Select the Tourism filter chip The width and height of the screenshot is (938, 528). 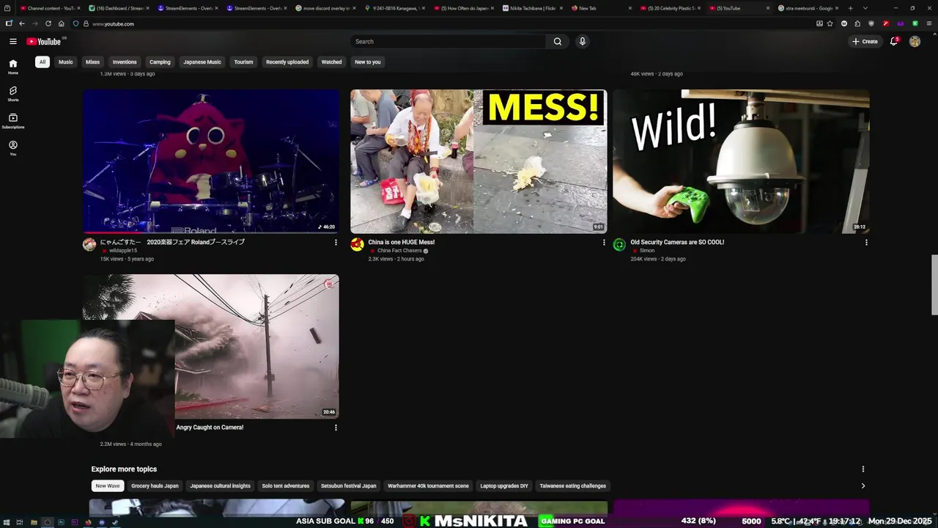tap(243, 62)
